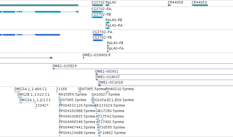The width and height of the screenshot is (233, 137).
Task: Click the DMG2B.1_1.K22.C1 EST label
Action: pos(33,95)
